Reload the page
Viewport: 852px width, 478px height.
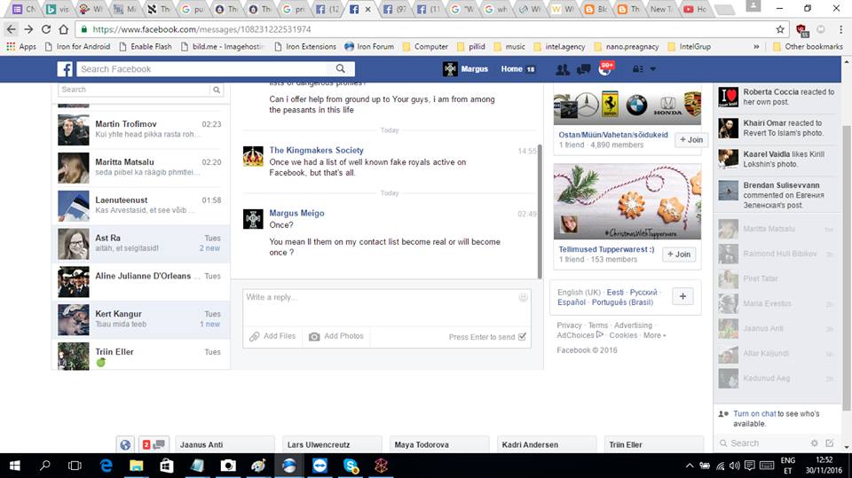pos(46,29)
